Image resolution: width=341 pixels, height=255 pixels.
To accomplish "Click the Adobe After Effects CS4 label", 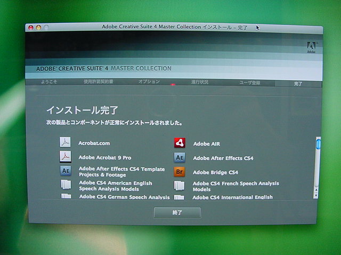I will [223, 158].
